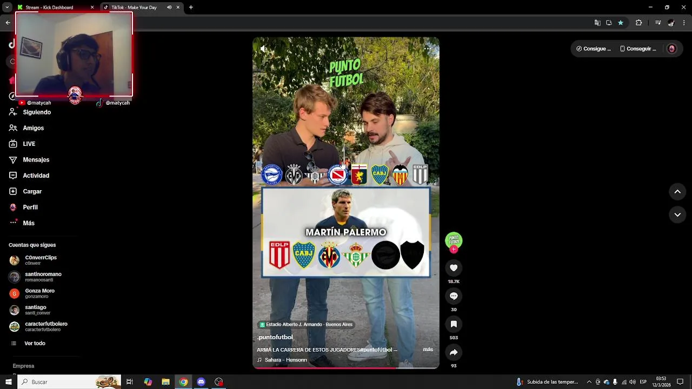Open the notification center icon

click(681, 382)
